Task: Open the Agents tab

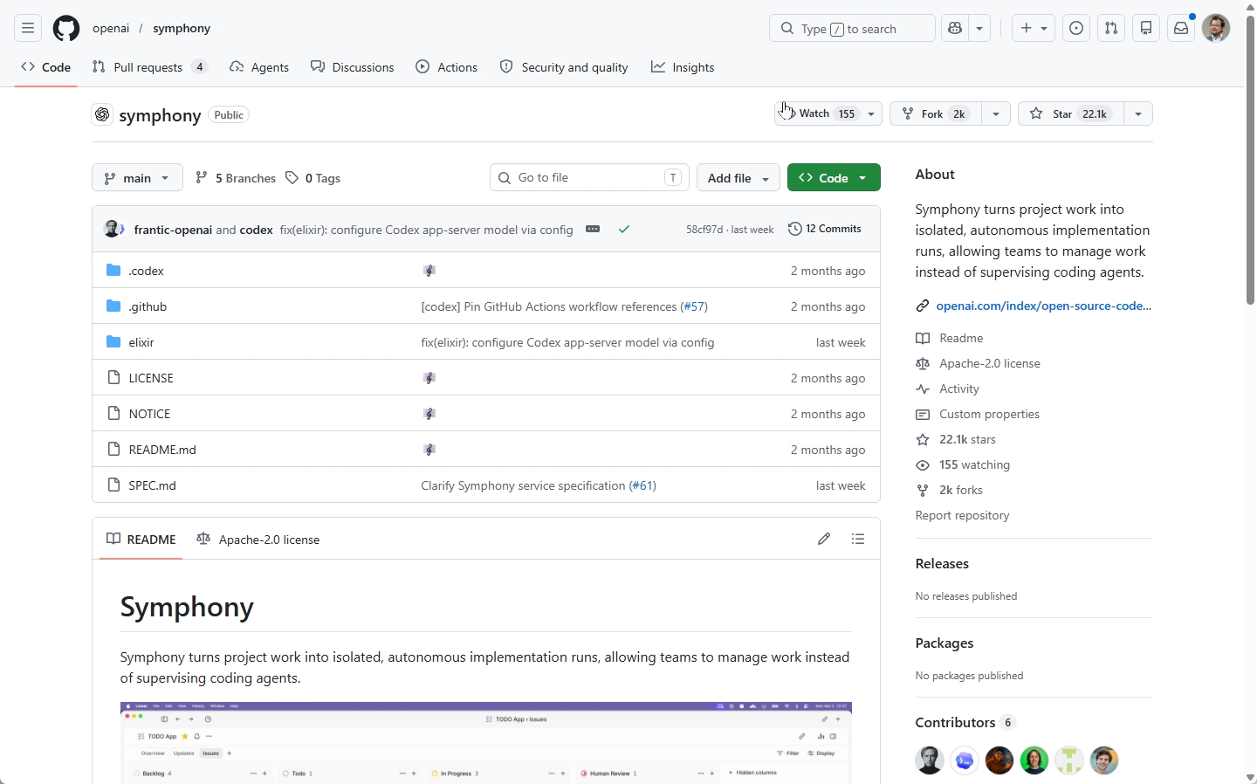Action: (259, 67)
